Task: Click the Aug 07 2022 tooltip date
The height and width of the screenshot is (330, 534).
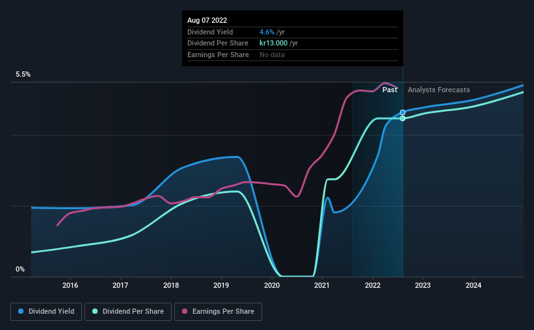Action: [207, 20]
